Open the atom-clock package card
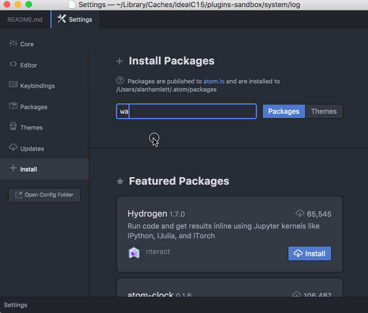 point(230,288)
